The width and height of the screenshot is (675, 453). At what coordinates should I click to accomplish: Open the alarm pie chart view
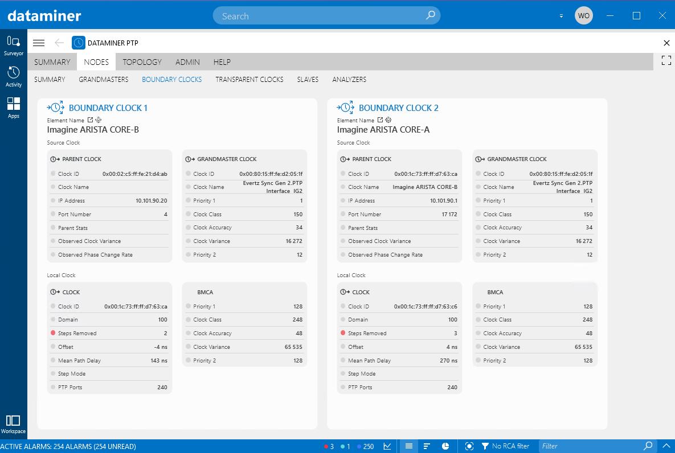point(445,446)
